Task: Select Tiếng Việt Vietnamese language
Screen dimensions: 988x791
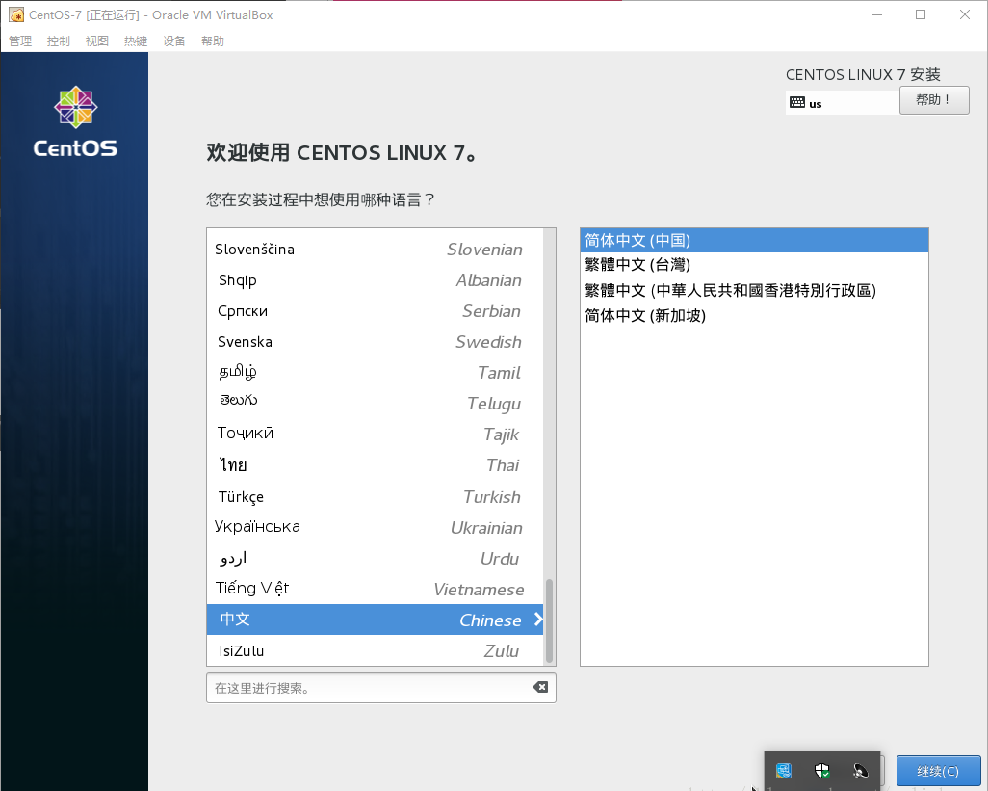Action: click(x=370, y=589)
